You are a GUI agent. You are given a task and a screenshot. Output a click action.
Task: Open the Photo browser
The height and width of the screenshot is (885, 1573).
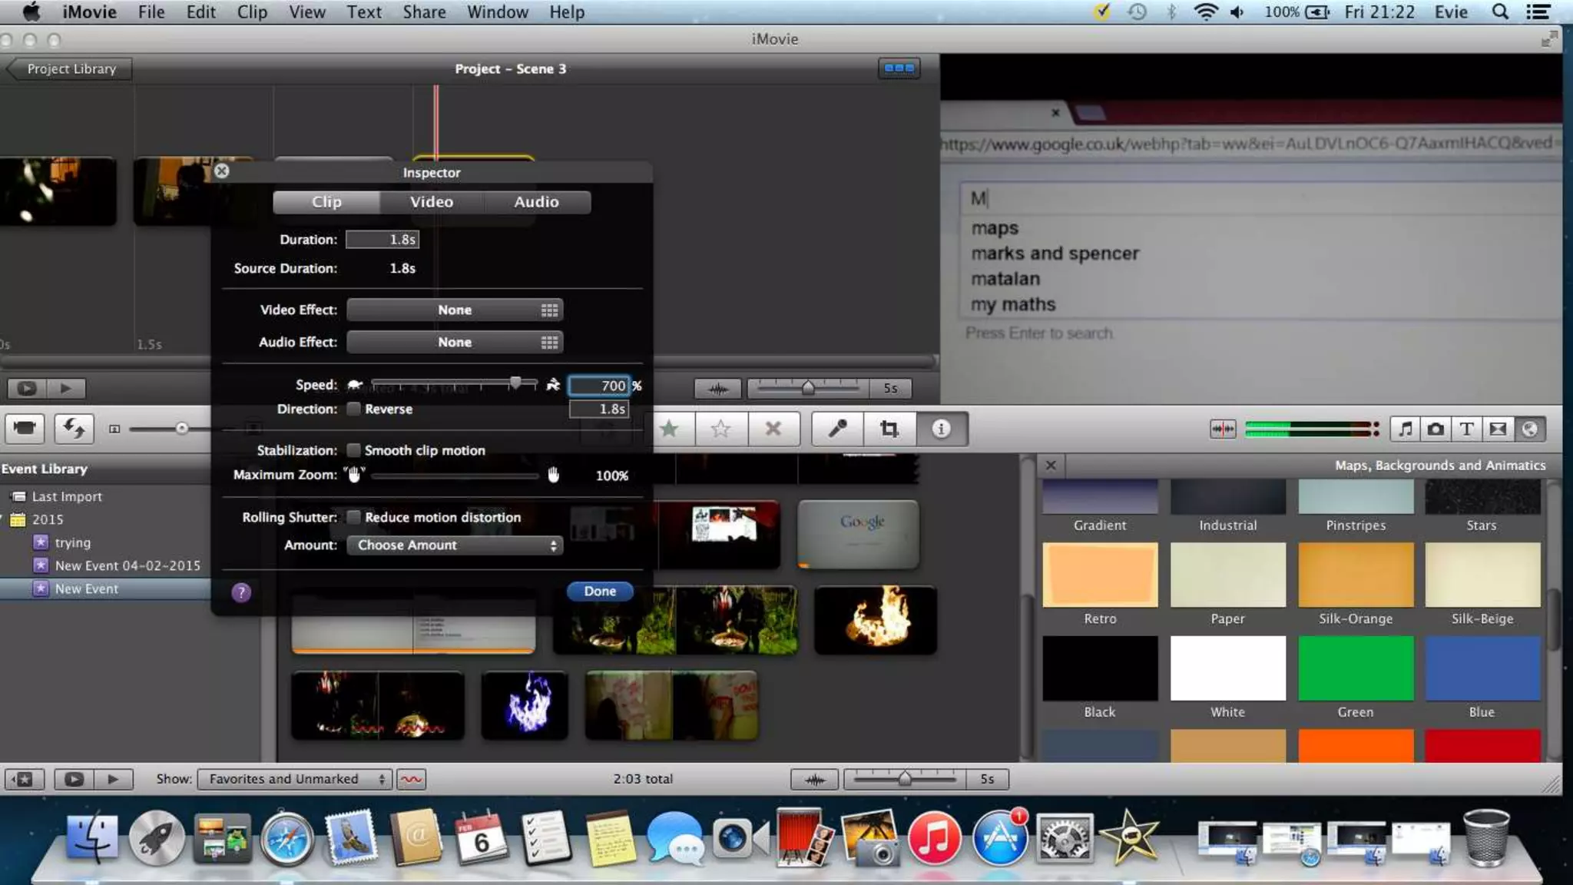pyautogui.click(x=1436, y=429)
